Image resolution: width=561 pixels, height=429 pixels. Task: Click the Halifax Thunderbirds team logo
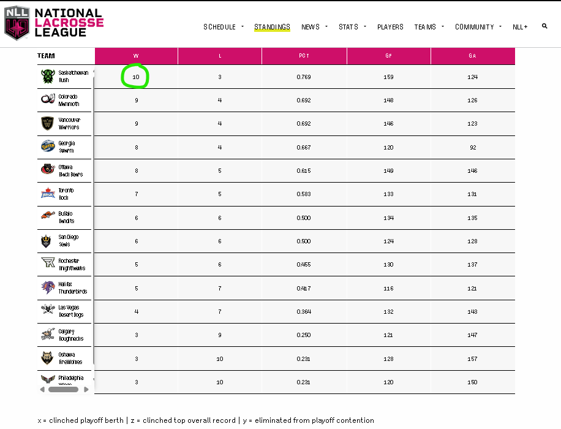pyautogui.click(x=48, y=287)
